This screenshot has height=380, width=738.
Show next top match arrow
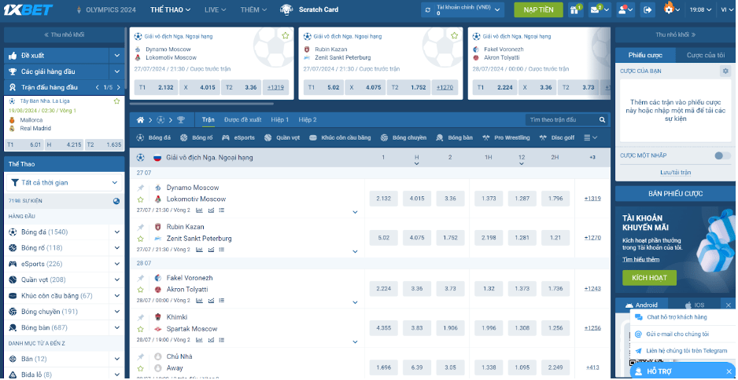(x=119, y=87)
